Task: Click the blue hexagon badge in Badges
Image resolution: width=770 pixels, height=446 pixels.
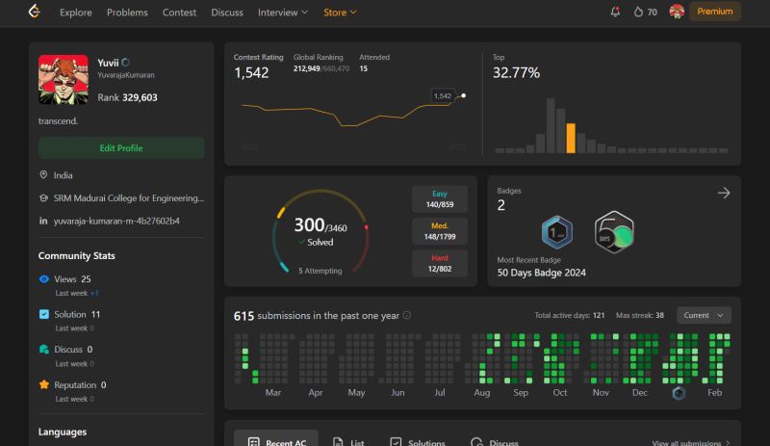Action: [557, 231]
